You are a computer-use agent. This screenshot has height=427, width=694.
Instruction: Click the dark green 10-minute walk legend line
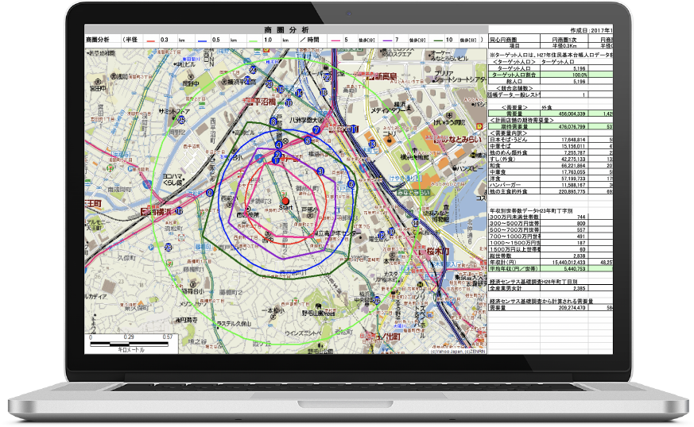438,40
